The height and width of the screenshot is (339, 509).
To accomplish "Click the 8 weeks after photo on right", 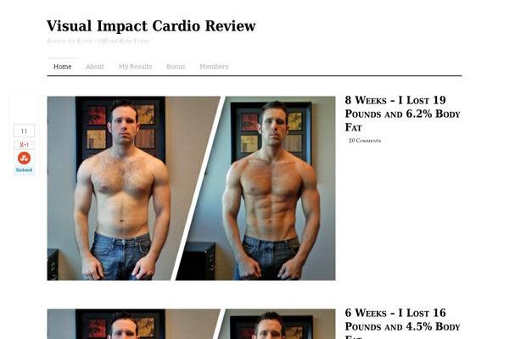I will [260, 188].
